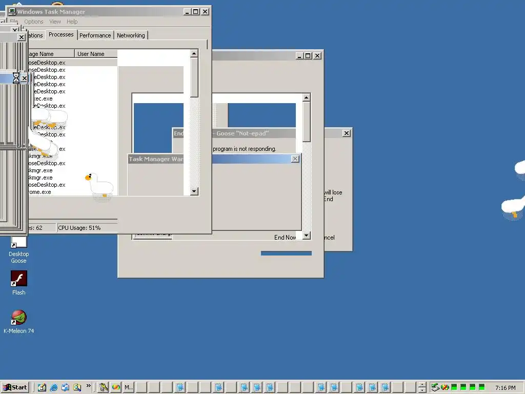
Task: Click the notepad-and-pencil quick launch icon
Action: point(42,387)
